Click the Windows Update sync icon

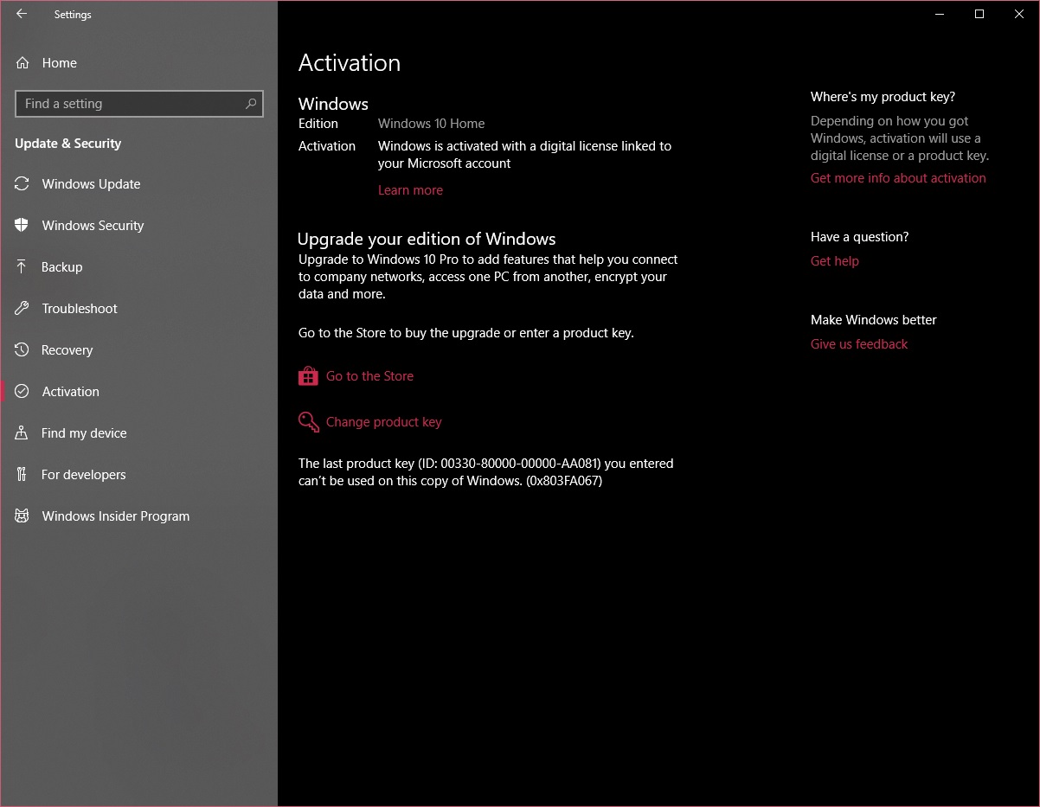click(22, 183)
